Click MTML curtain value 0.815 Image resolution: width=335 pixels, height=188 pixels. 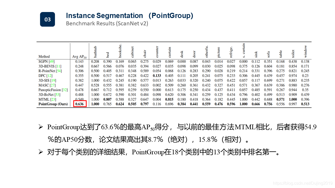170,99
